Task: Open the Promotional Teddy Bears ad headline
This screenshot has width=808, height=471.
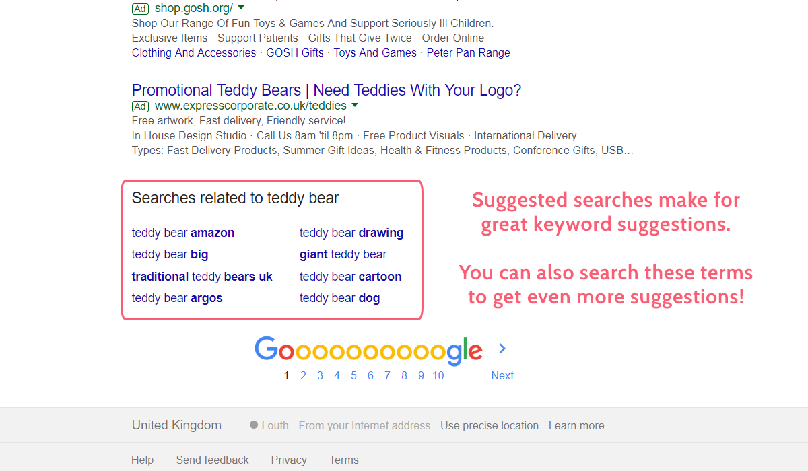Action: (327, 90)
